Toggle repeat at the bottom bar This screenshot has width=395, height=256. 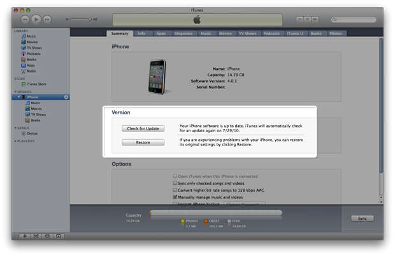47,236
